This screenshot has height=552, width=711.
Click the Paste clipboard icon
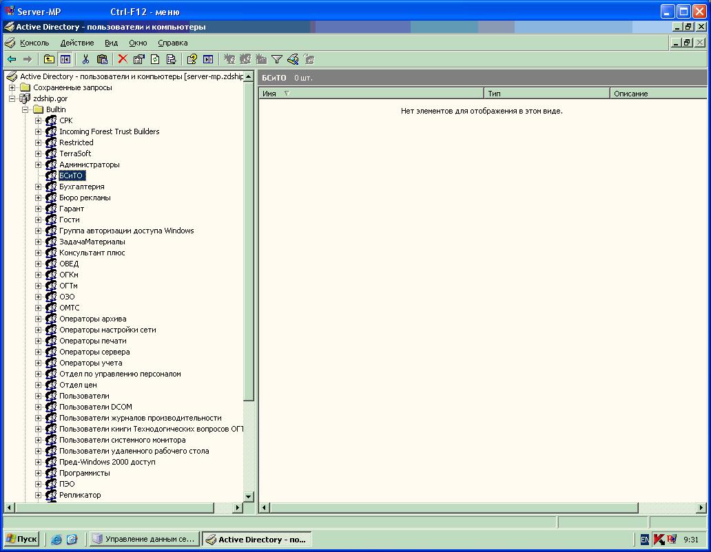click(x=103, y=59)
